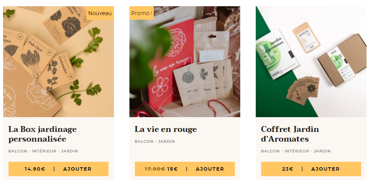The width and height of the screenshot is (372, 180).
Task: Click the Jardin d'aromates booklet in image
Action: click(276, 54)
